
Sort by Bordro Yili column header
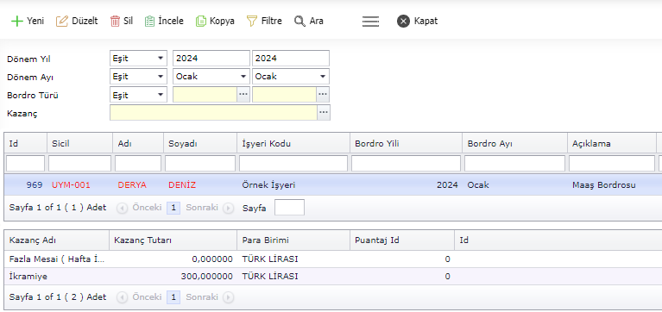407,143
